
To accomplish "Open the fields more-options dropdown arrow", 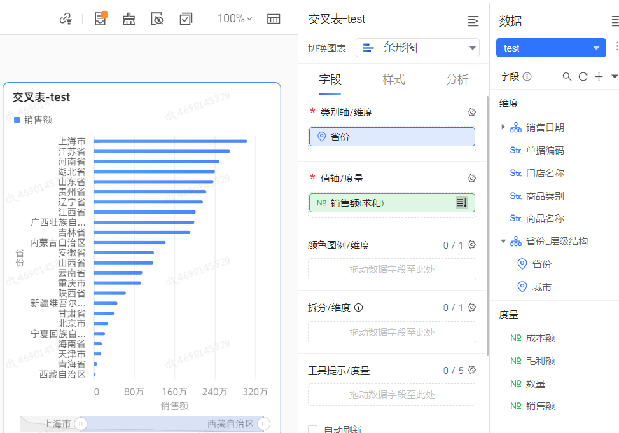I will click(615, 76).
